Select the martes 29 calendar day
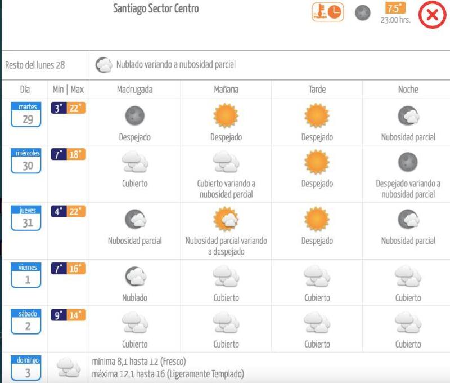450x383 pixels. [26, 115]
